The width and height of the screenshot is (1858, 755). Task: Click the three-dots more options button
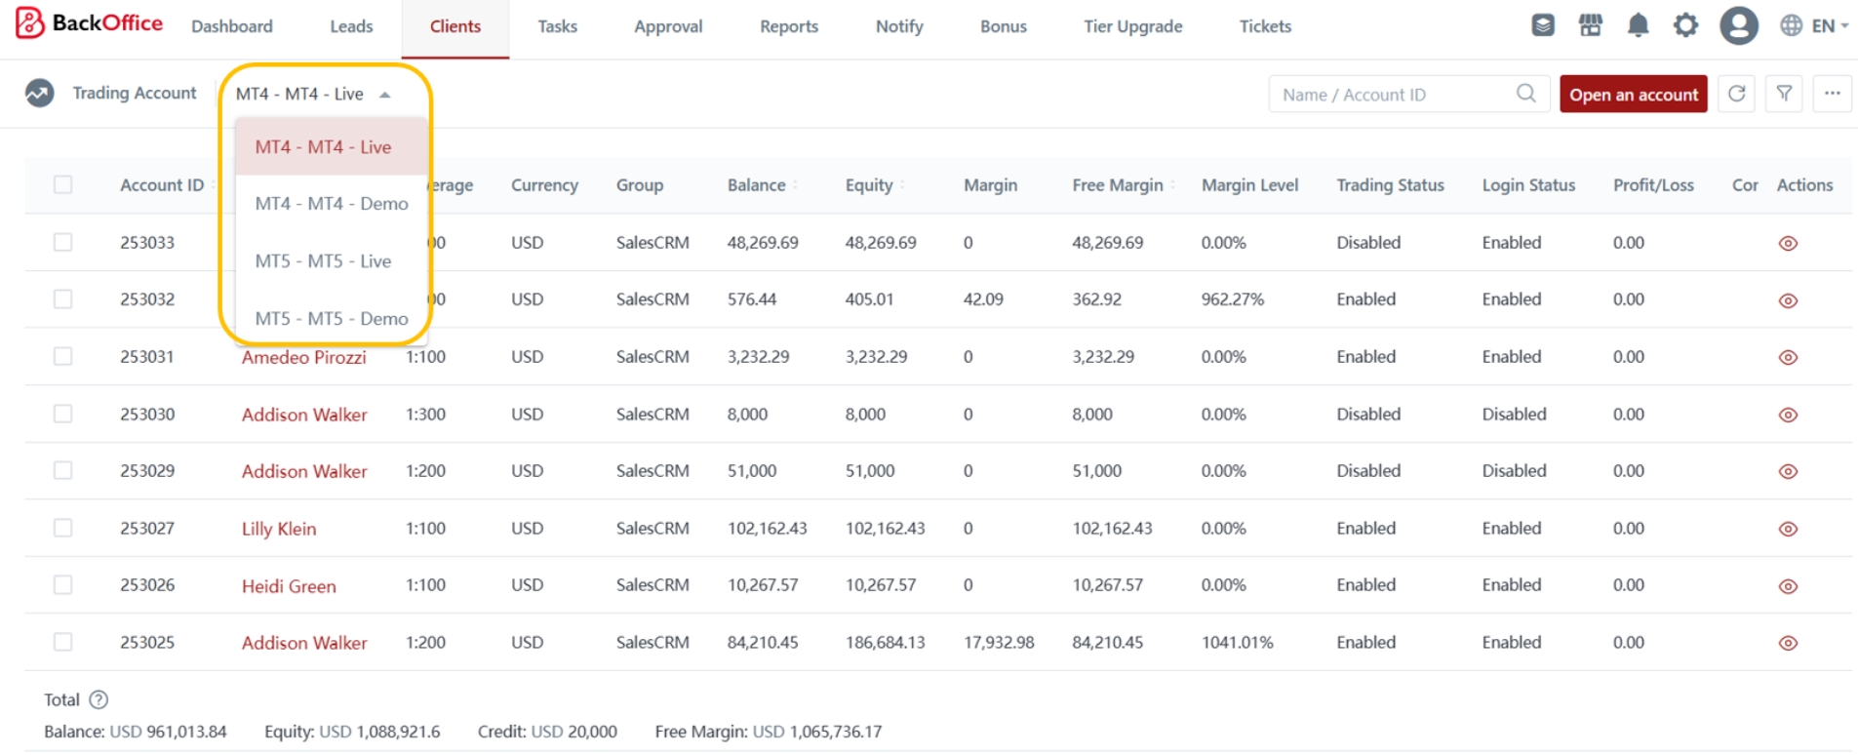click(x=1832, y=94)
